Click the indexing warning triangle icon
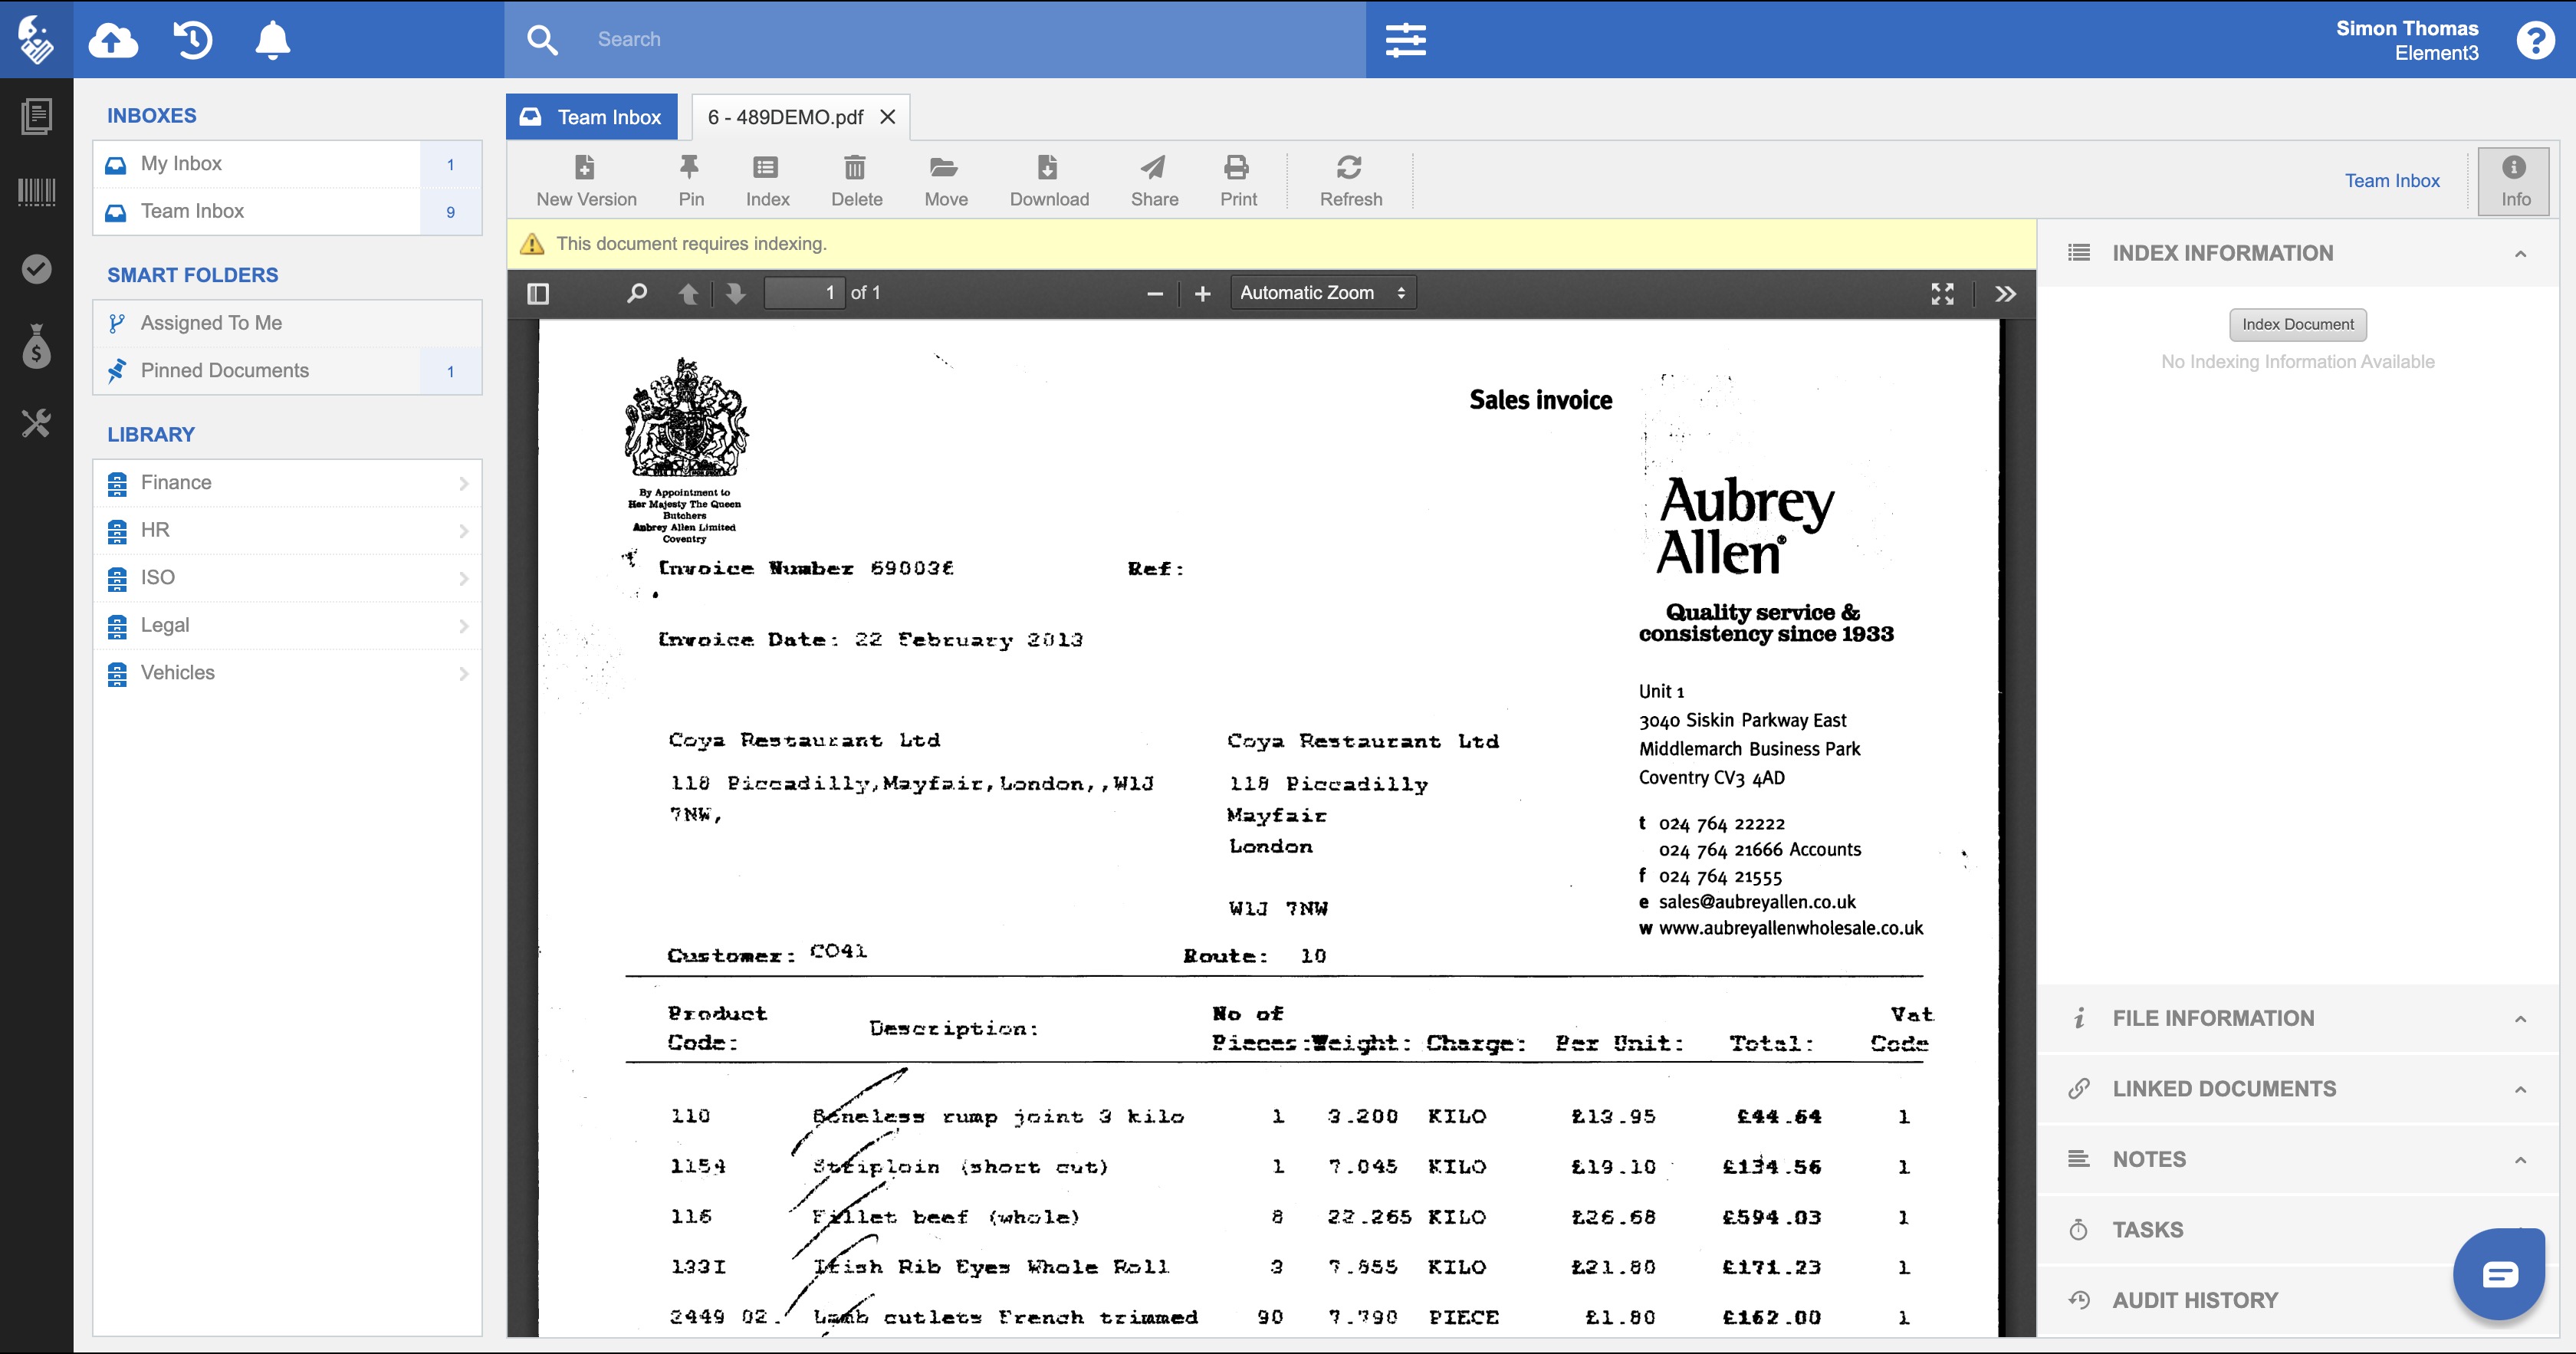 tap(532, 243)
